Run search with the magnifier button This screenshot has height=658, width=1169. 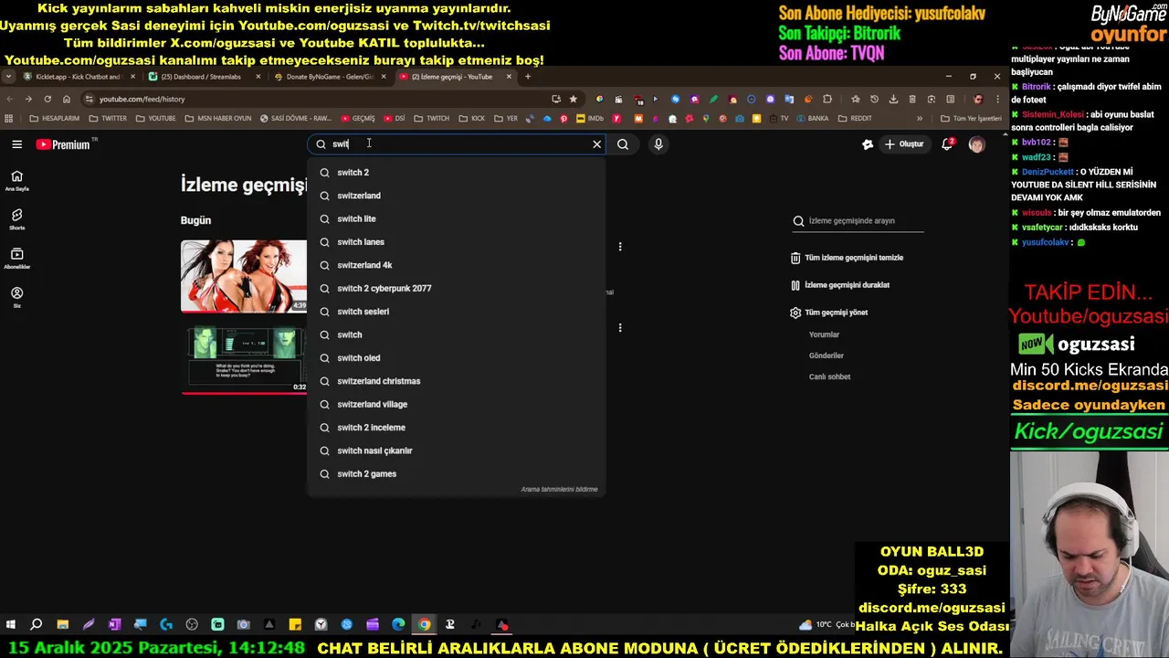coord(623,144)
